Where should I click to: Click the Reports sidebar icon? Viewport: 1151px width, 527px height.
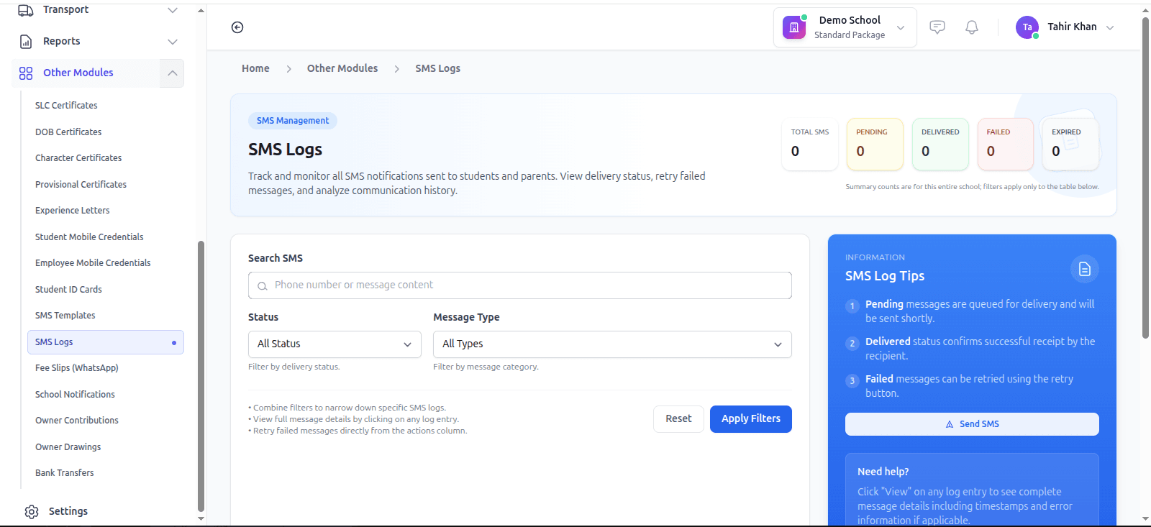(26, 42)
